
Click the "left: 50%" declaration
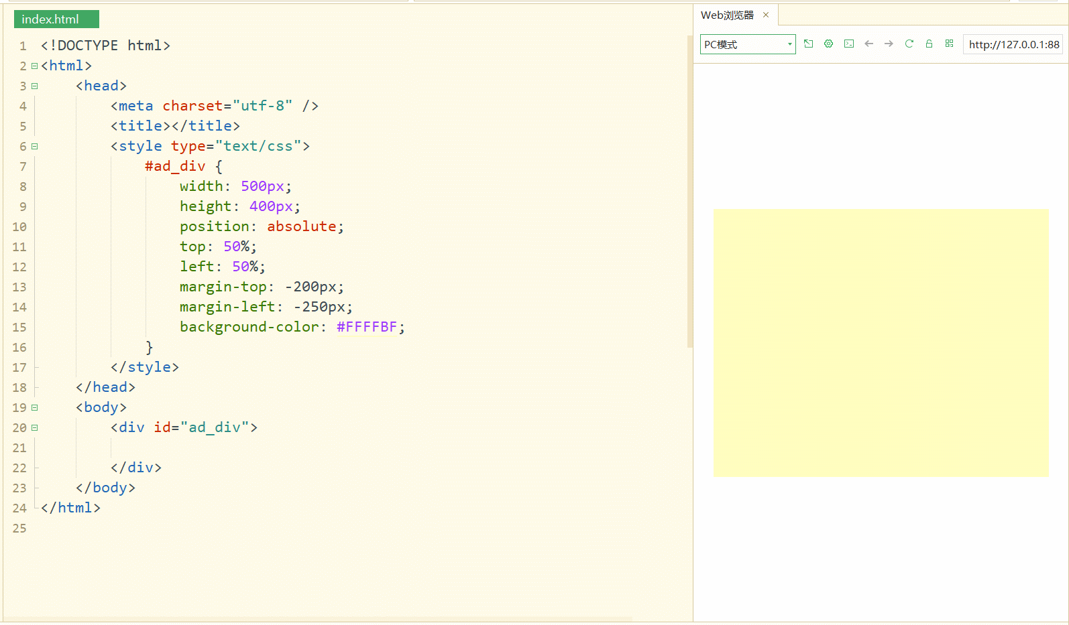[223, 267]
